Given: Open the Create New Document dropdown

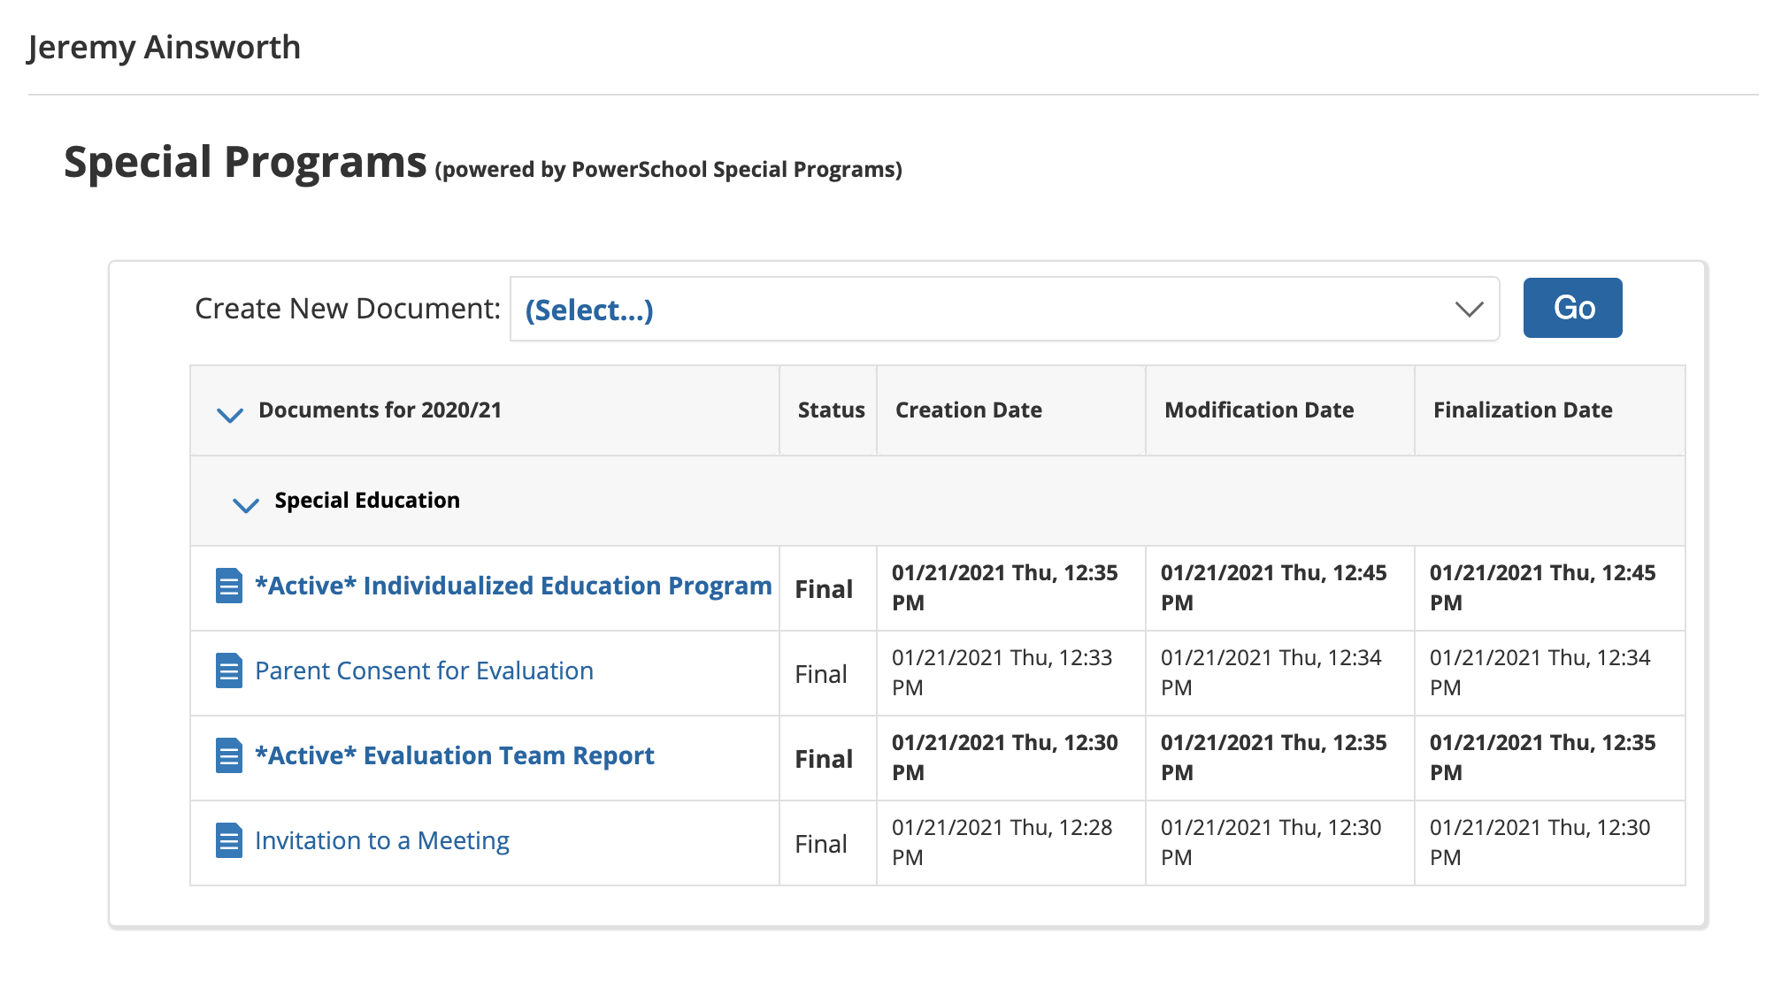Looking at the screenshot, I should click(1003, 309).
